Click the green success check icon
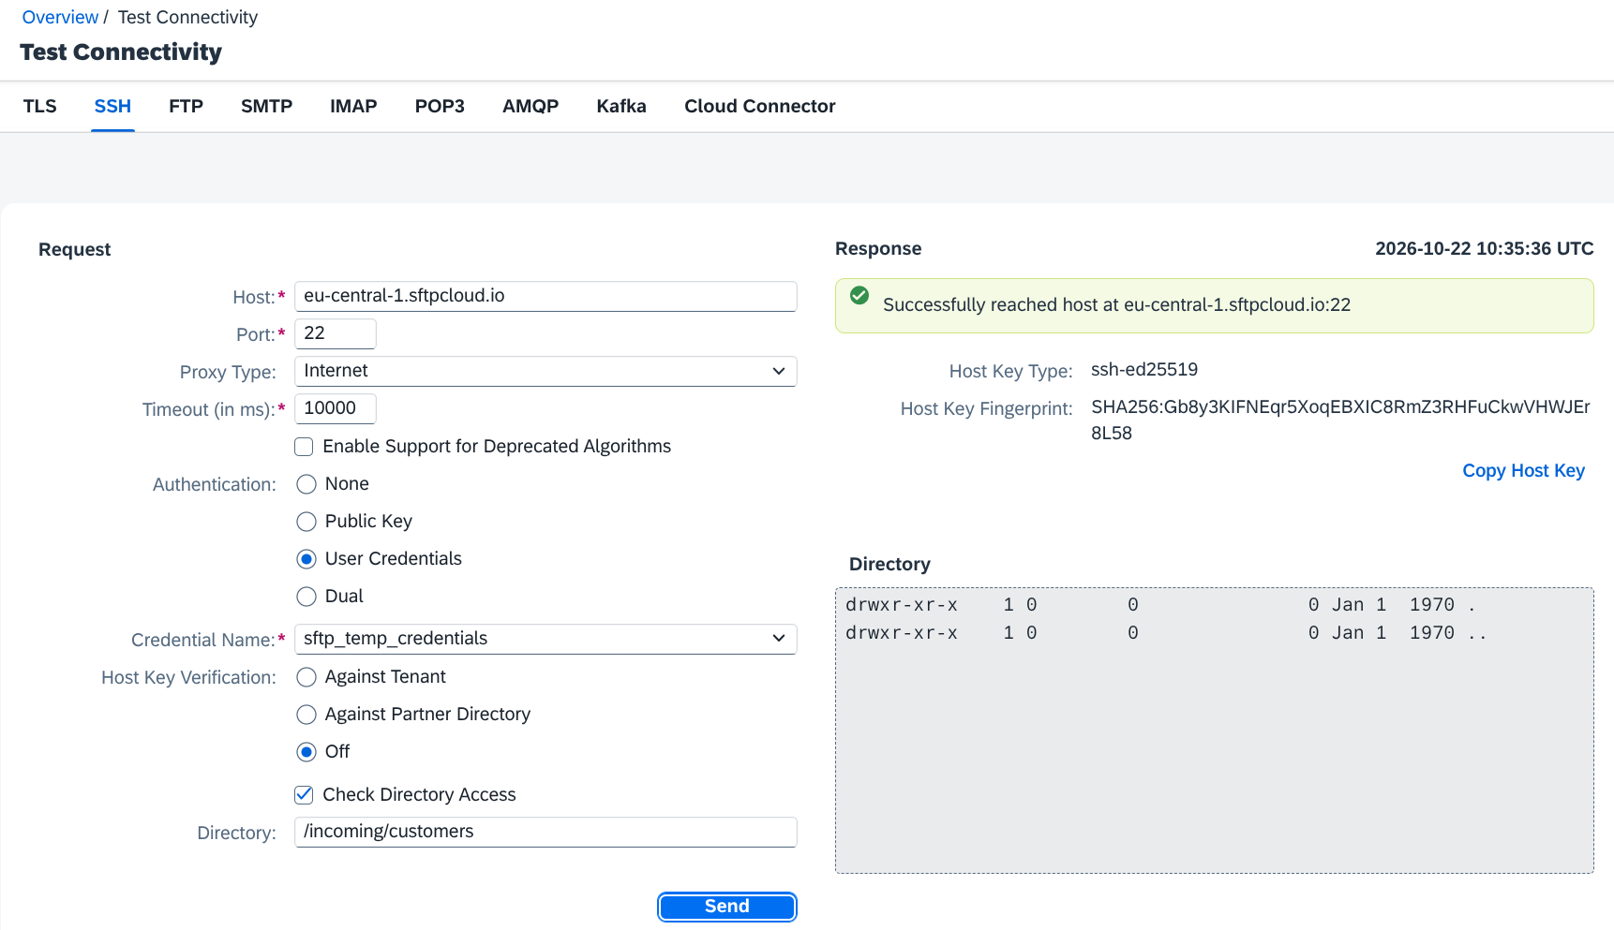 [x=859, y=296]
